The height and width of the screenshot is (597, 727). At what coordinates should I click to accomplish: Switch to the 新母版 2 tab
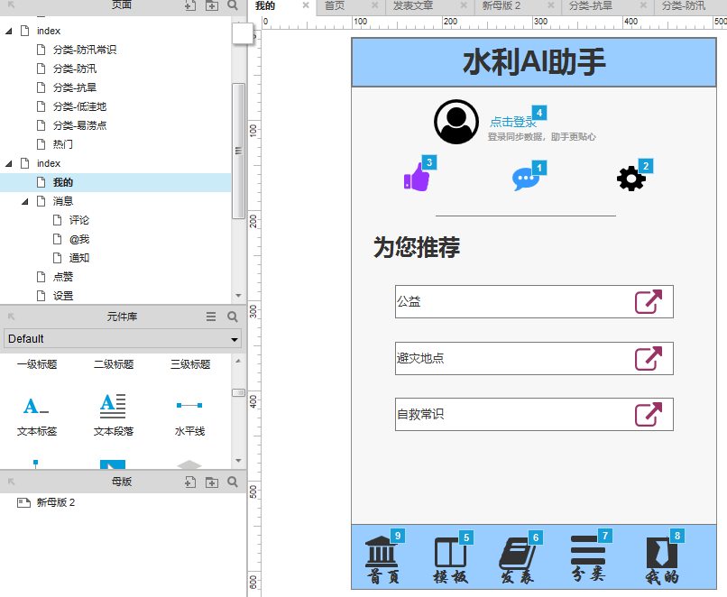click(502, 5)
